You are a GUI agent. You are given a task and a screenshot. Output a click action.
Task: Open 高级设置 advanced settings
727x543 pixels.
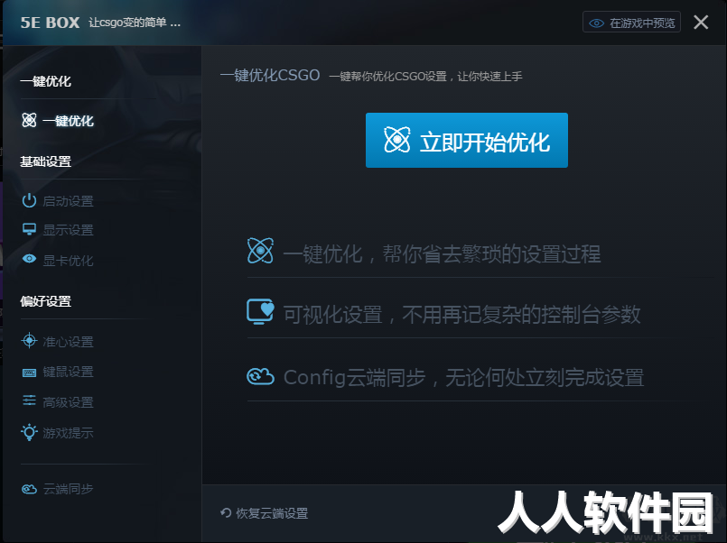pyautogui.click(x=58, y=401)
